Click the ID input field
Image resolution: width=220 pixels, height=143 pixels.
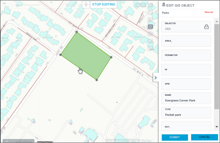187,71
